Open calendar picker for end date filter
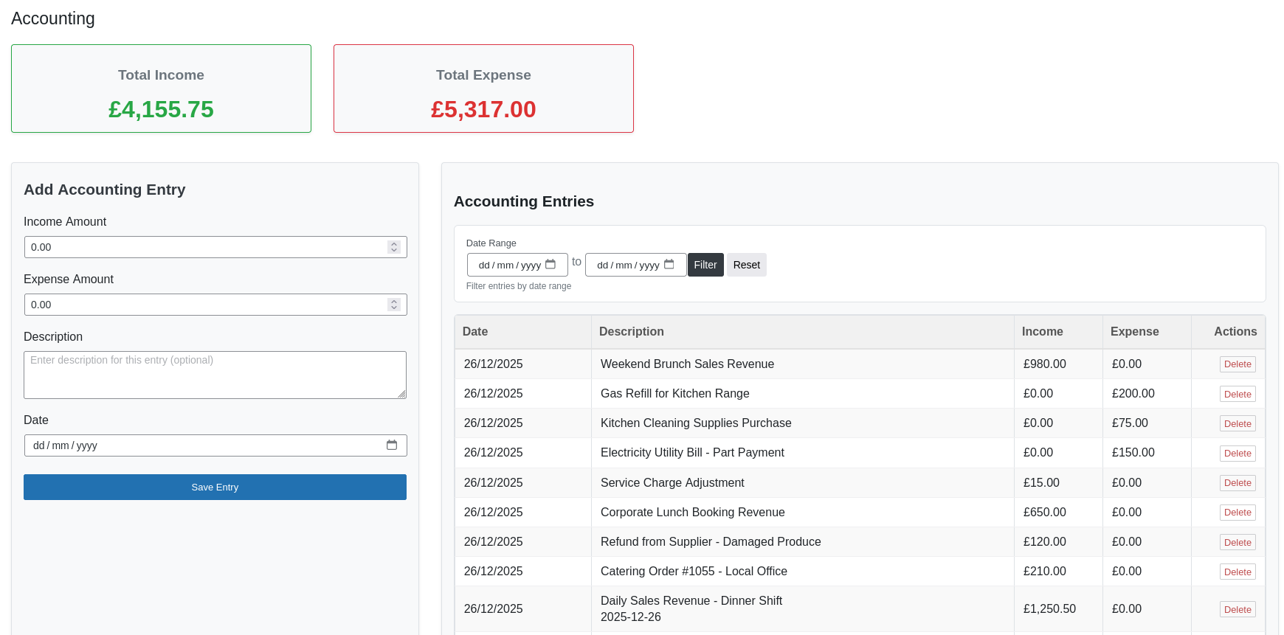Image resolution: width=1284 pixels, height=635 pixels. [669, 265]
